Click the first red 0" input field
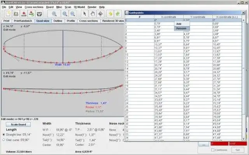 pos(219,144)
